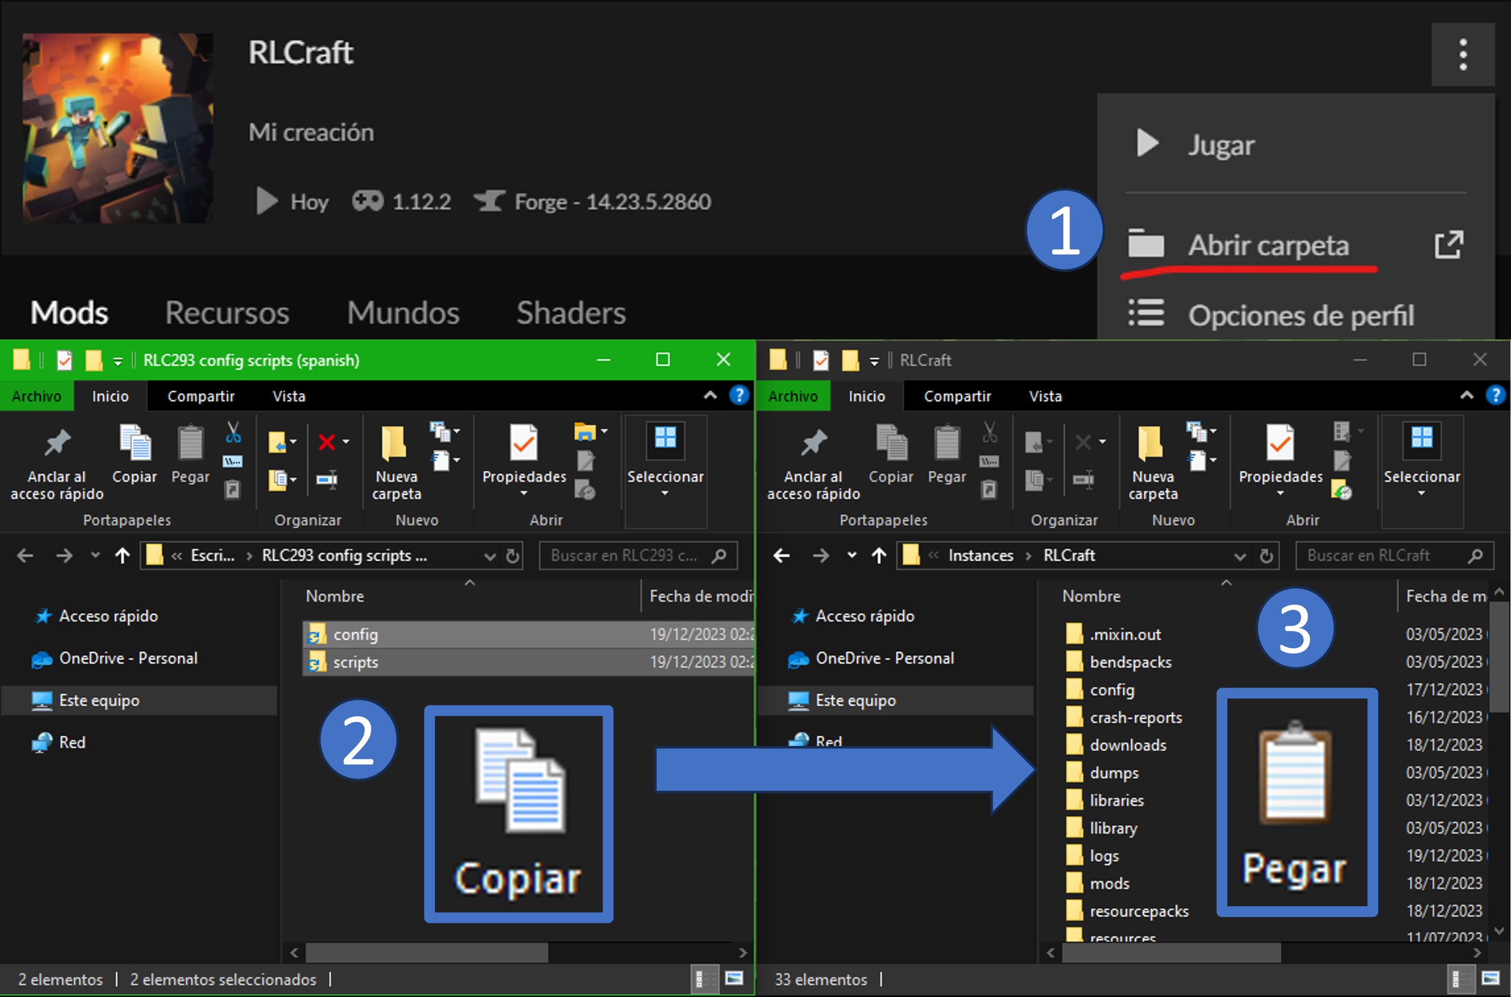This screenshot has height=997, width=1511.
Task: Click Jugar in the profile menu
Action: pyautogui.click(x=1221, y=145)
